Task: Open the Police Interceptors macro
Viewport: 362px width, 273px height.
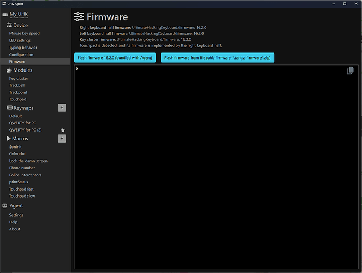Action: point(25,175)
